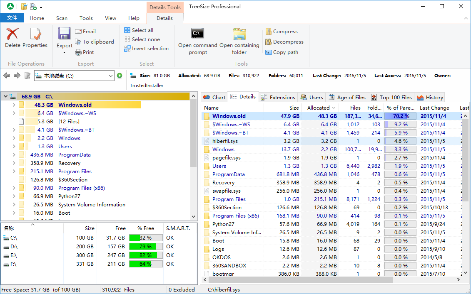The image size is (471, 294).
Task: Start scan with the green play button
Action: 120,76
